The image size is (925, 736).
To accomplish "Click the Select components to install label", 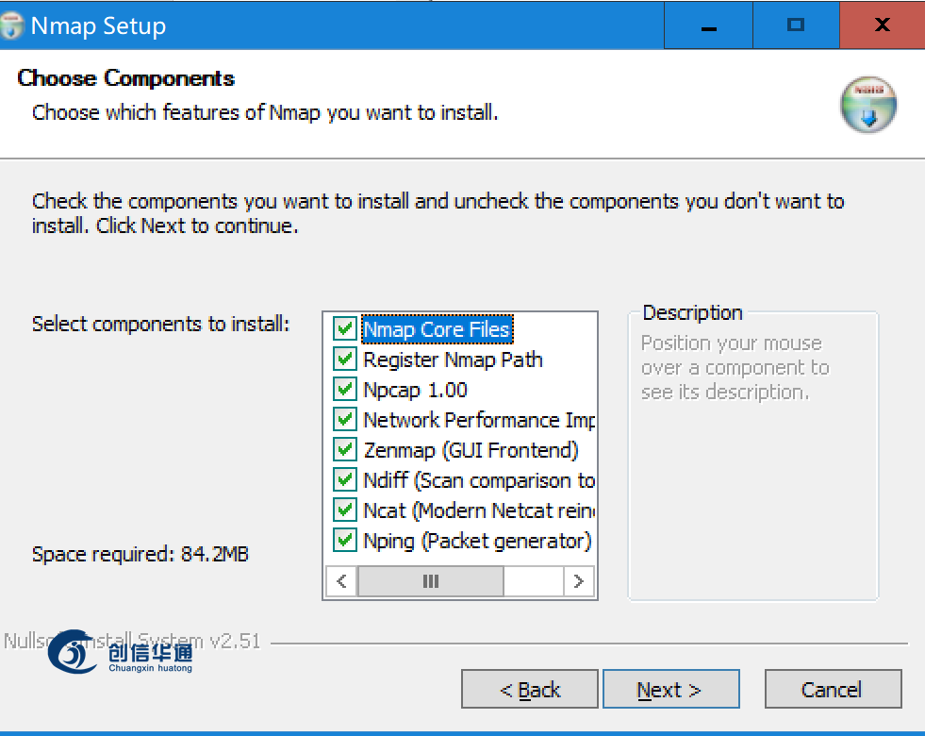I will [160, 324].
